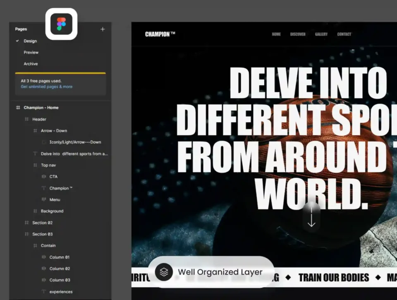Click the Figma logo icon
397x300 pixels.
(x=61, y=24)
